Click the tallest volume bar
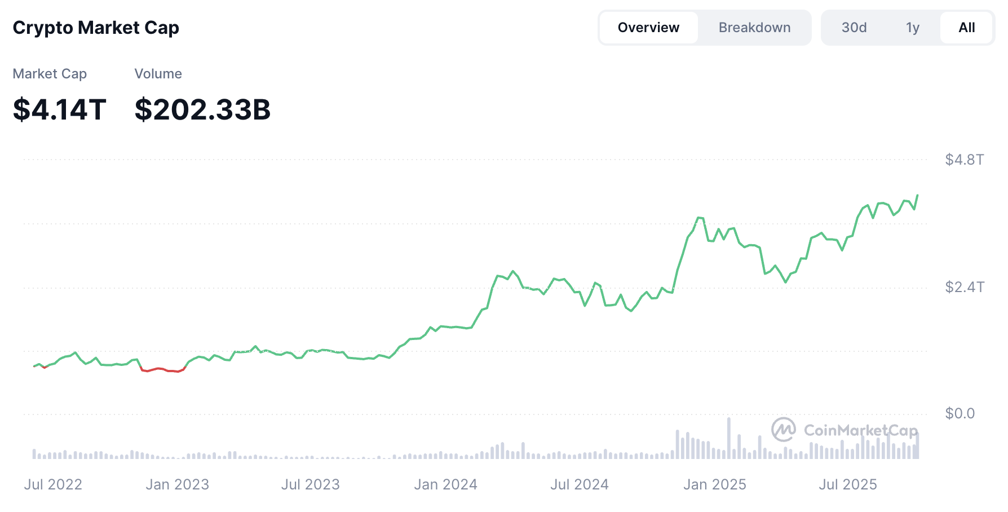Viewport: 1008px width, 512px height. tap(729, 438)
